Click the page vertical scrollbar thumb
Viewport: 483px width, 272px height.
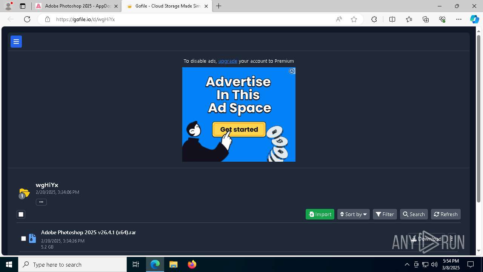click(x=479, y=119)
